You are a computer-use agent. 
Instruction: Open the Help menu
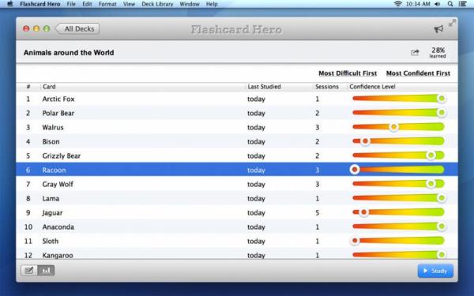tap(212, 4)
